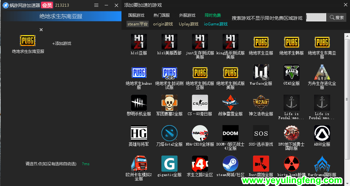This screenshot has width=350, height=186.
Task: Open steam商城/社区 icon
Action: pos(231,164)
